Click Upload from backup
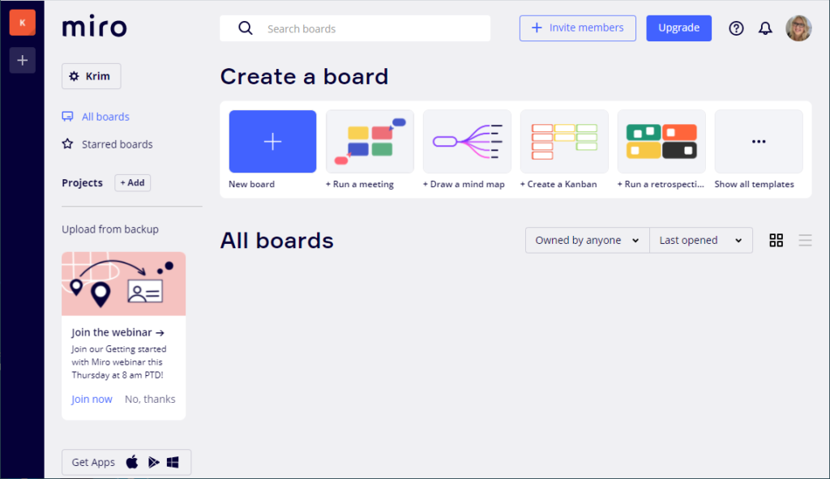Screen dimensions: 830x479 point(110,229)
